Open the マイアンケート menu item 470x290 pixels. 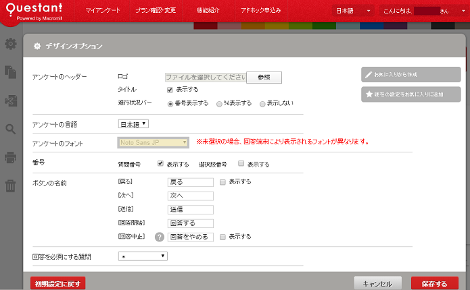tap(105, 11)
